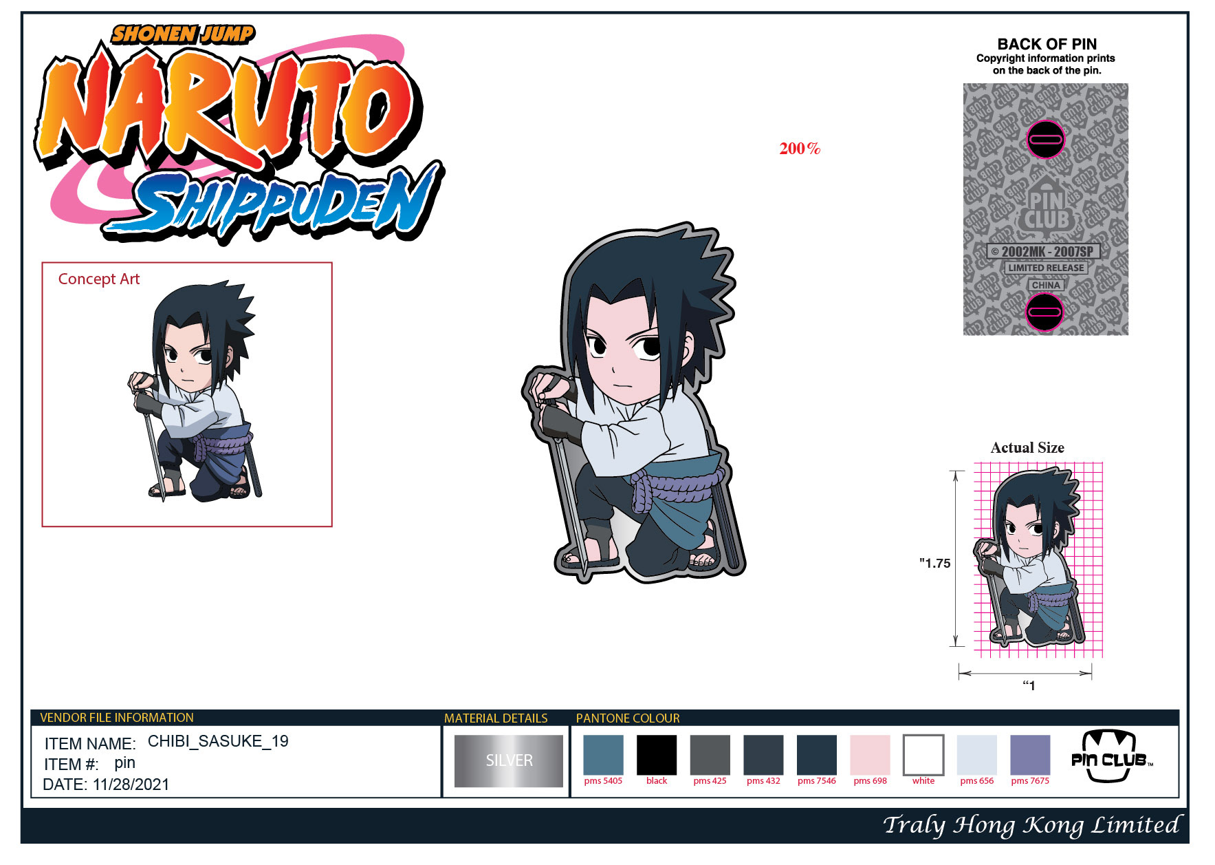Click the width dimension label "1
This screenshot has height=865, width=1215.
pyautogui.click(x=1029, y=685)
